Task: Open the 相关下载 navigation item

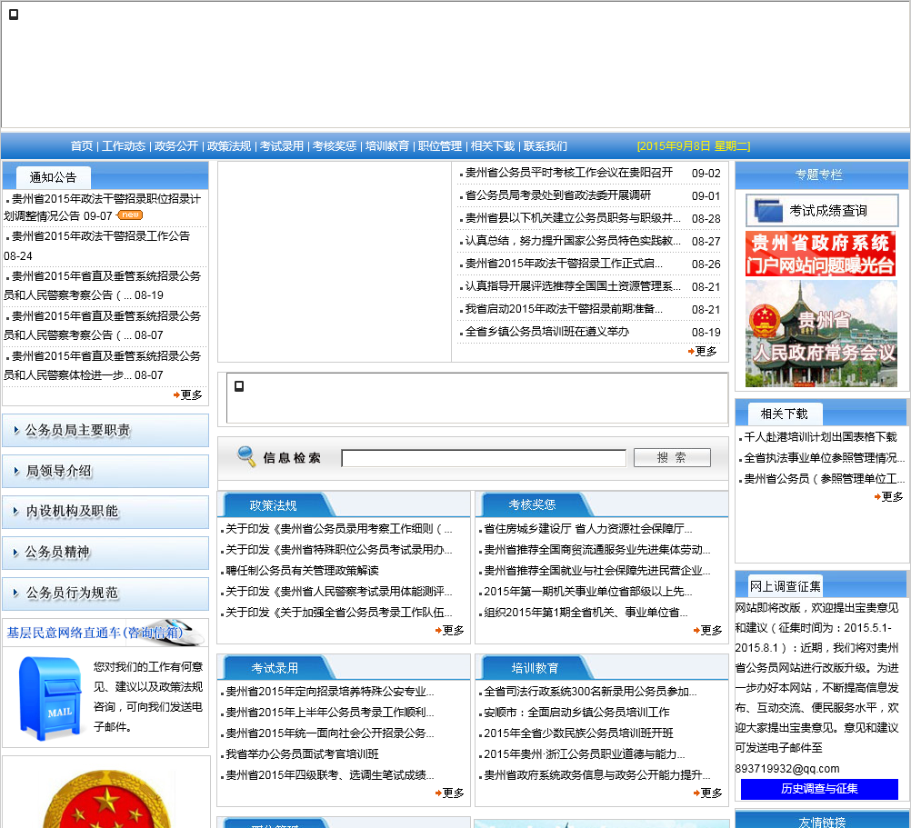Action: (x=493, y=146)
